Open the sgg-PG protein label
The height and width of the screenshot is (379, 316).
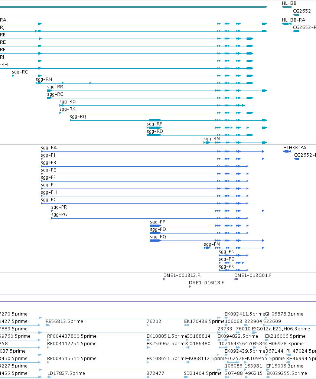tap(59, 215)
